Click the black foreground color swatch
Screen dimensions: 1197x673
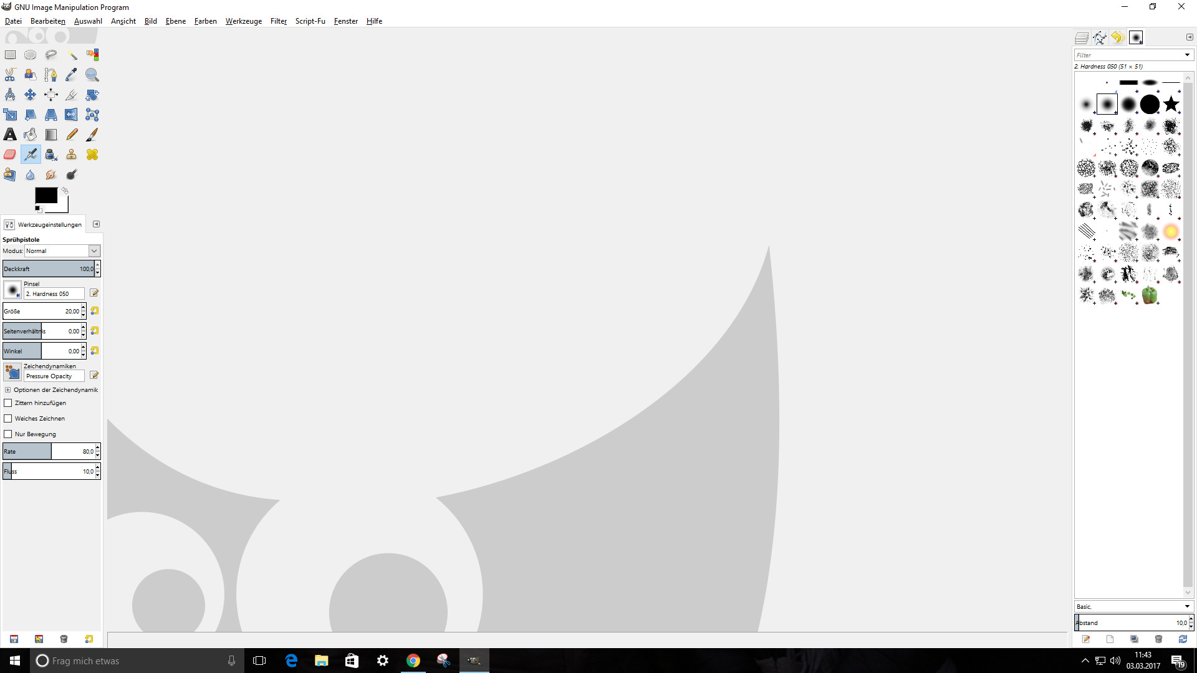46,195
